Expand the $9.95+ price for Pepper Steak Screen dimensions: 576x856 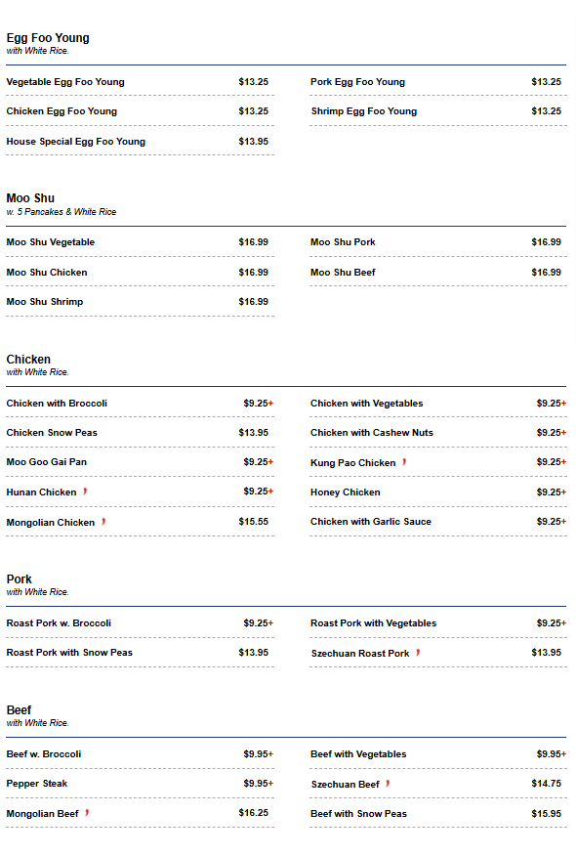pyautogui.click(x=258, y=784)
